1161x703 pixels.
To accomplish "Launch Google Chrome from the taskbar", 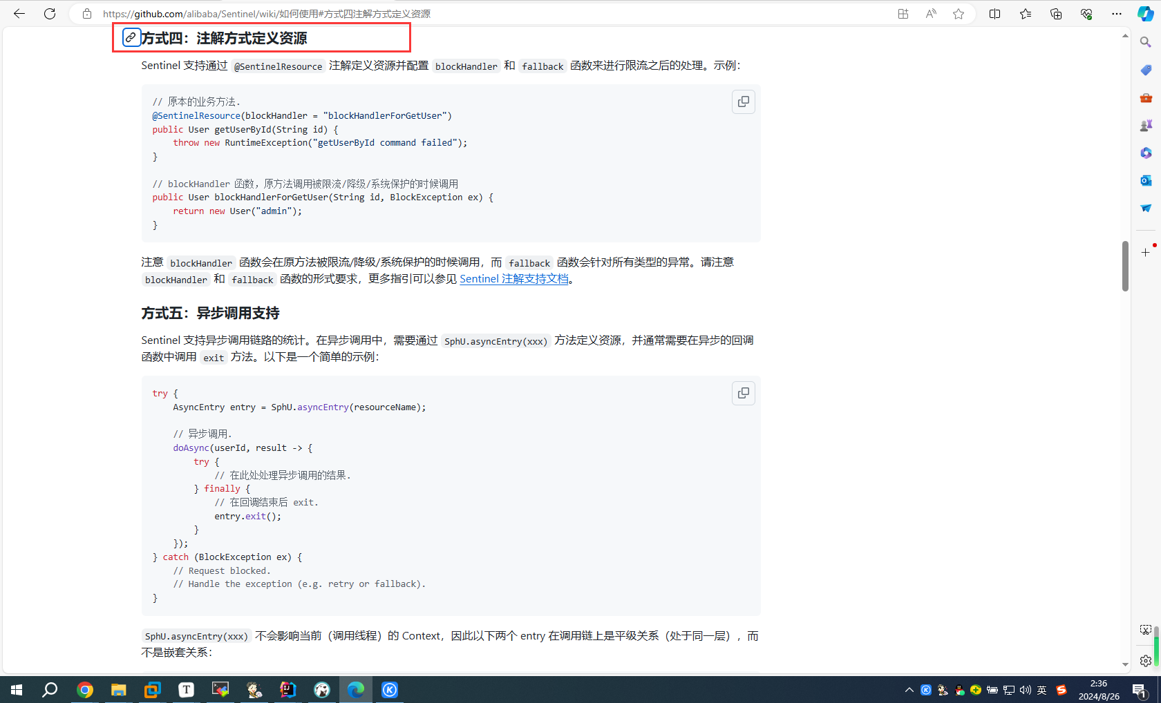I will tap(84, 689).
